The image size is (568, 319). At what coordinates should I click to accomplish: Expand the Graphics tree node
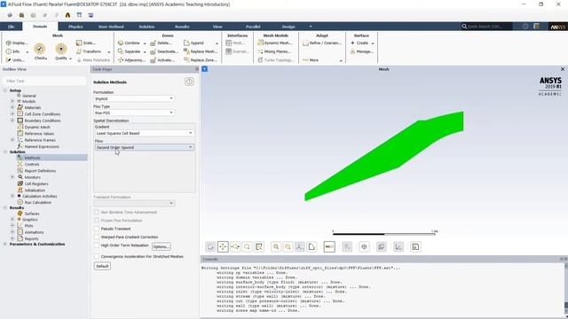click(x=12, y=219)
